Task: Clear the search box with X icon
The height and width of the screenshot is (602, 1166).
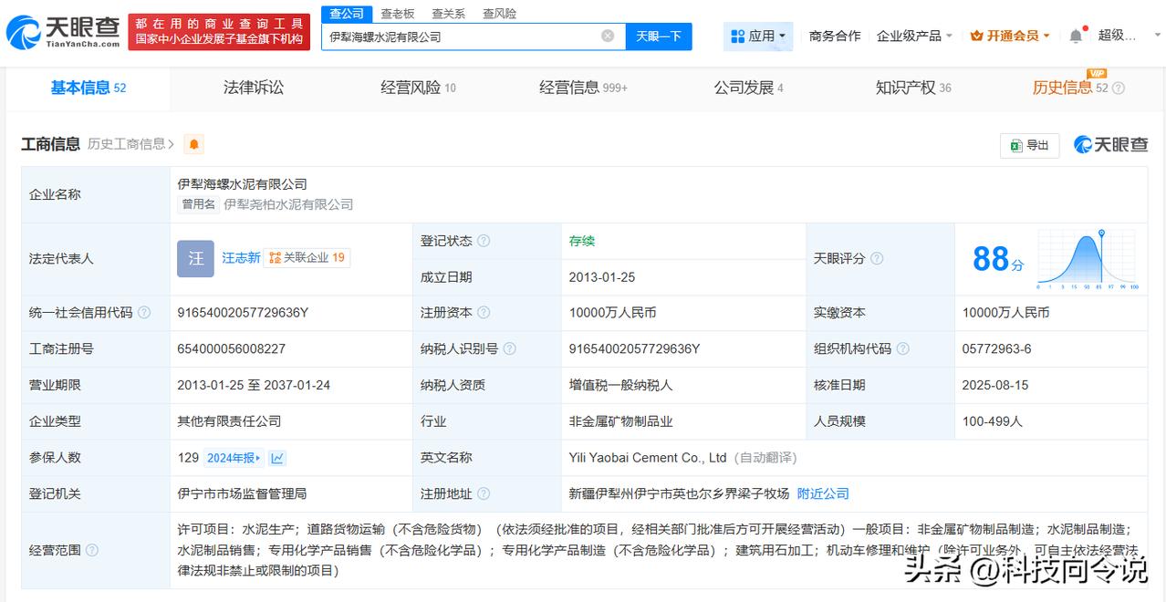Action: (x=608, y=36)
